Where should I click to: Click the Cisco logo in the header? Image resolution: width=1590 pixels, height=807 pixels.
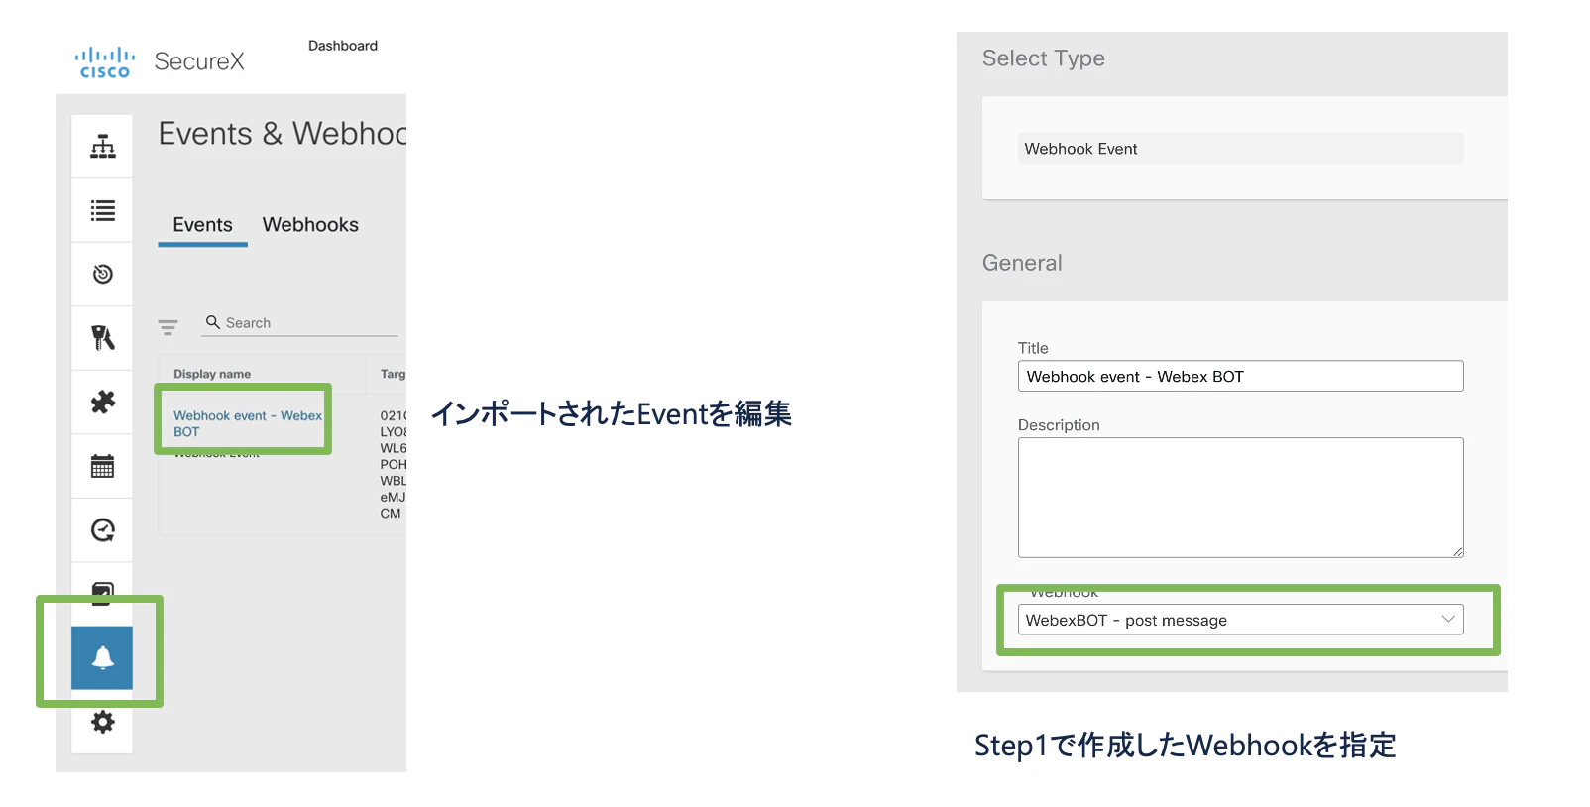(105, 62)
